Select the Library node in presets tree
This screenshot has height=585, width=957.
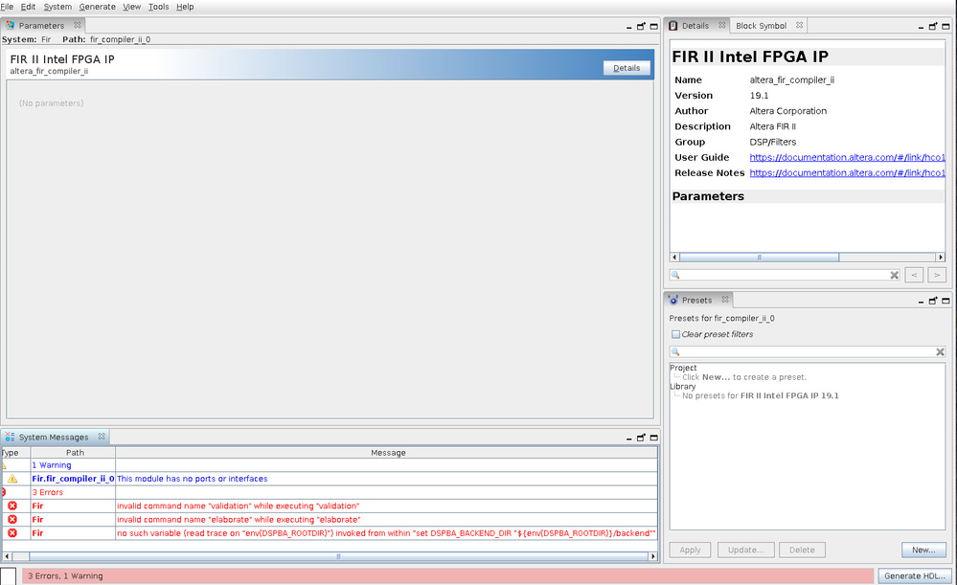[682, 386]
